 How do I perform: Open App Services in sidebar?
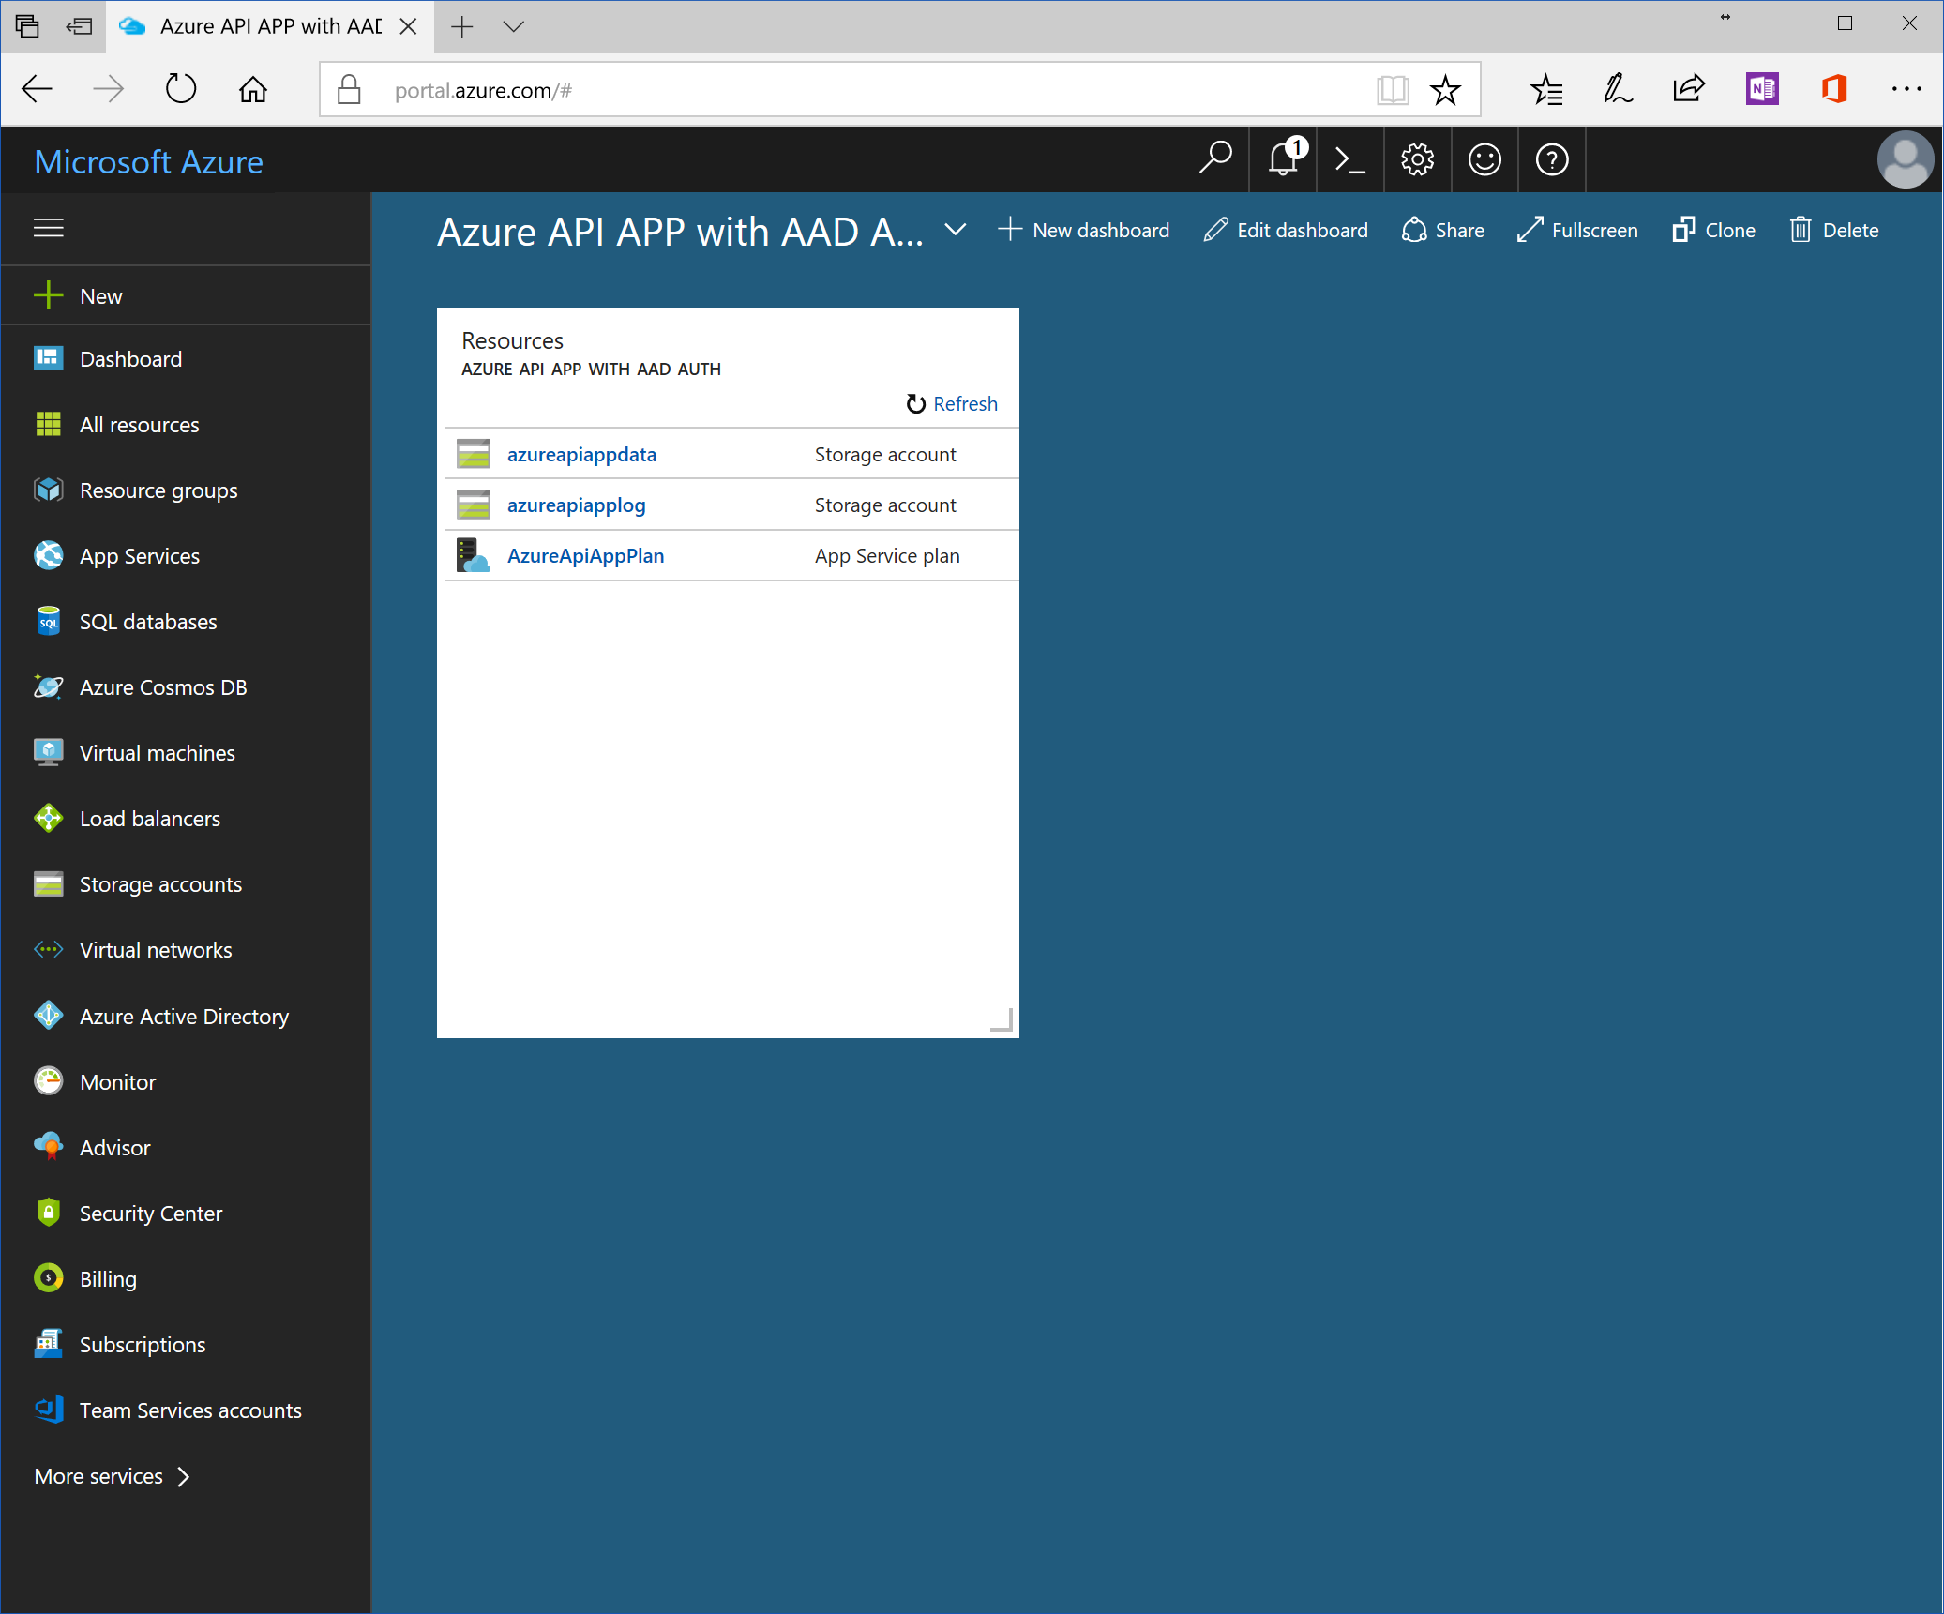pyautogui.click(x=139, y=556)
